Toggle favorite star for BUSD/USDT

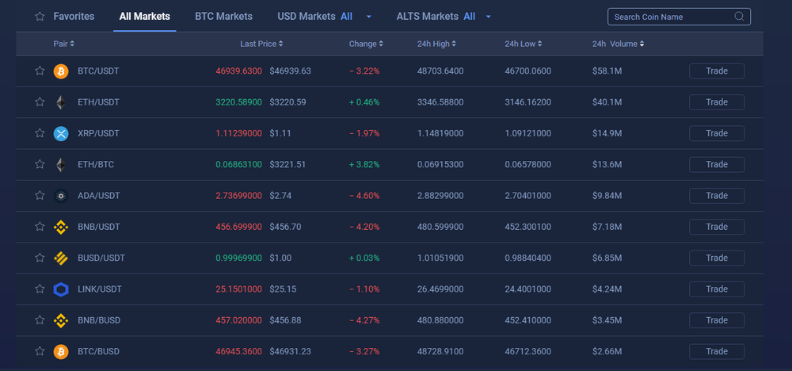[x=40, y=258]
